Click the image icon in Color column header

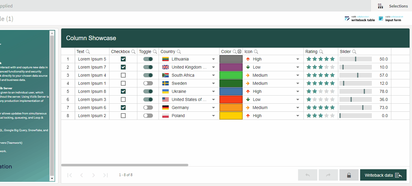[239, 52]
